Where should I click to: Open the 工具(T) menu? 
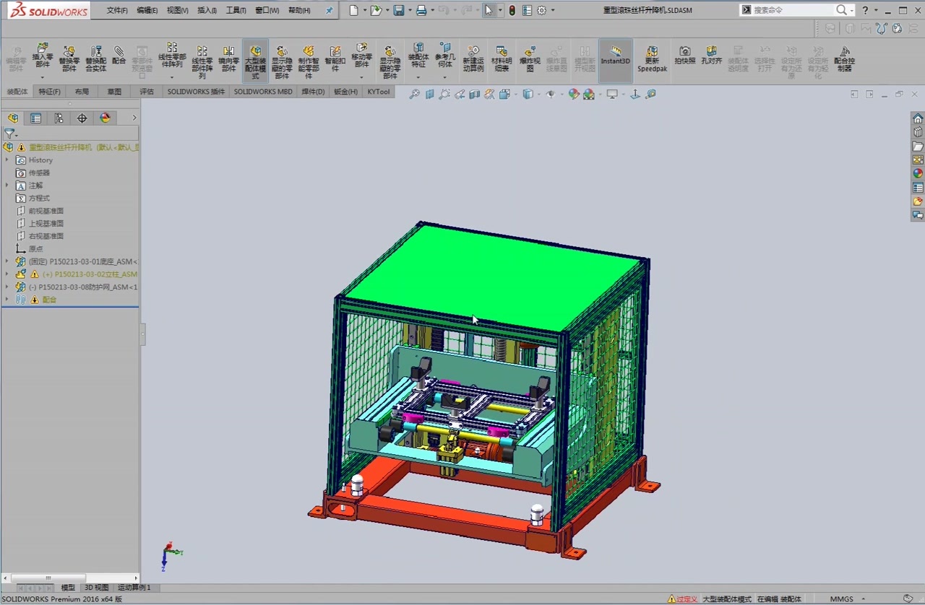pyautogui.click(x=236, y=10)
